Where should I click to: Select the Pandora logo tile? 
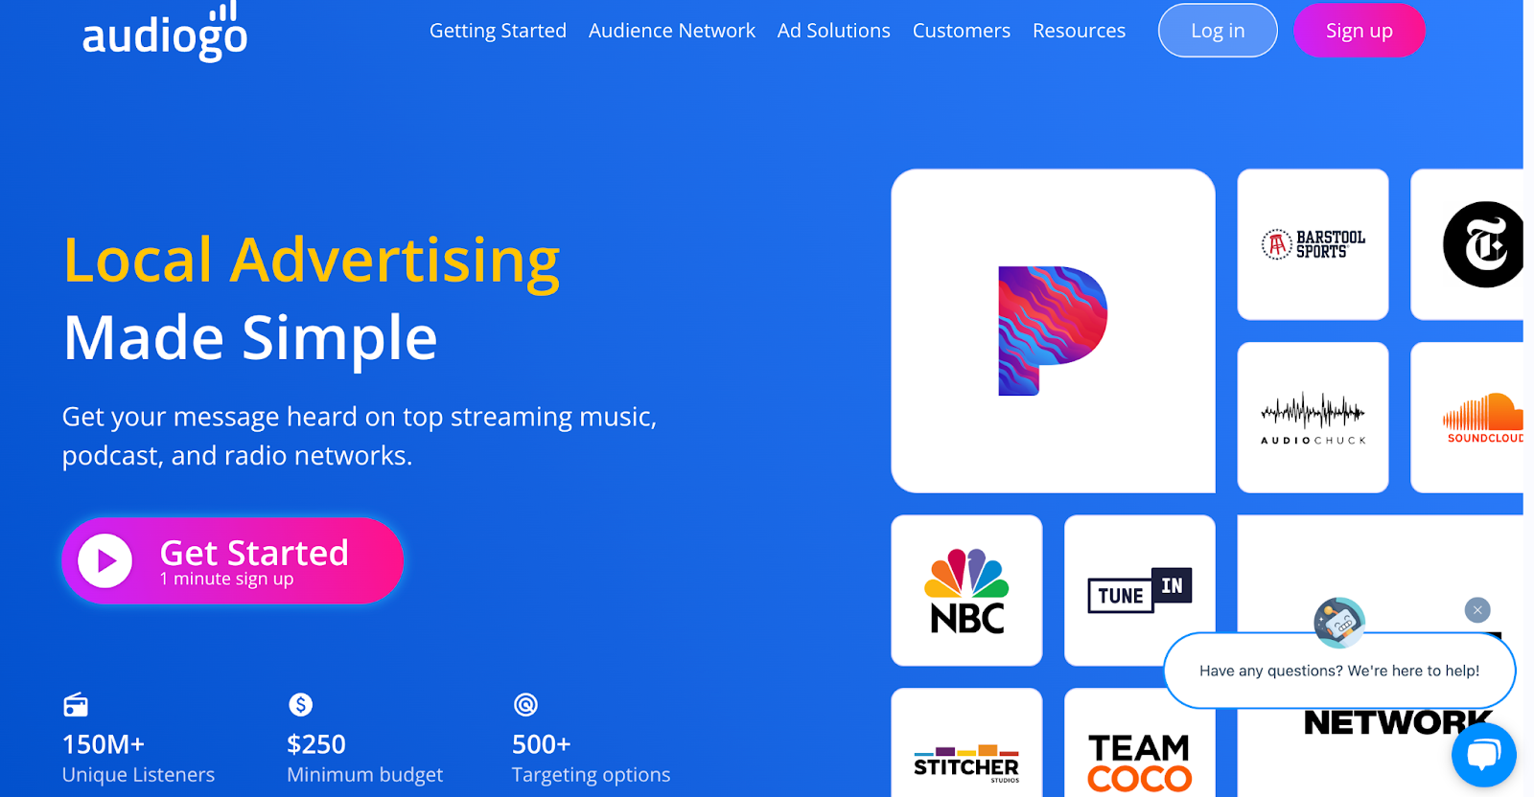tap(1053, 330)
